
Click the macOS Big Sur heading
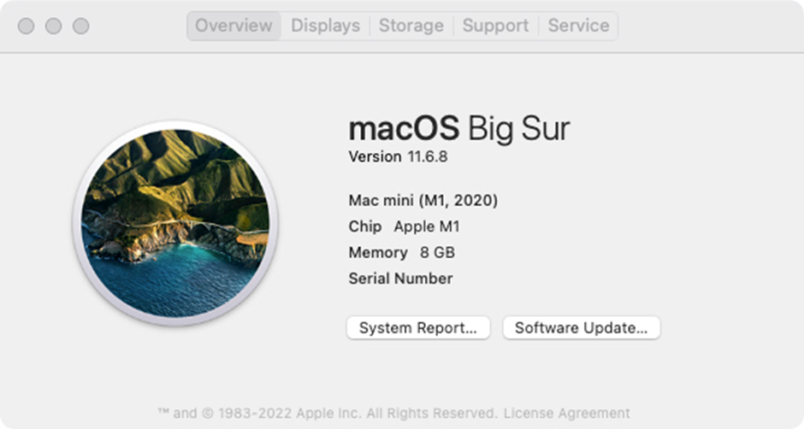pyautogui.click(x=458, y=129)
